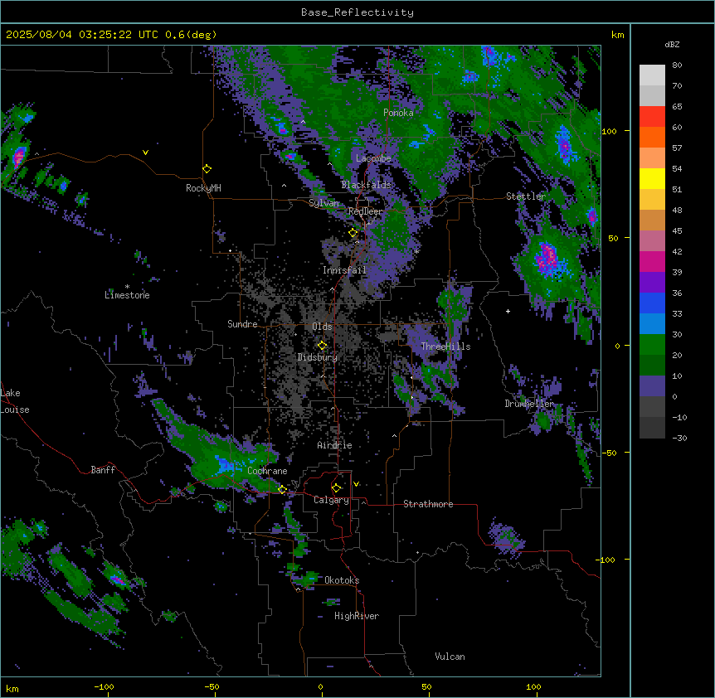Screen dimensions: 715x698
Task: Pick the bright green 30 dBZ legend swatch
Action: click(652, 345)
